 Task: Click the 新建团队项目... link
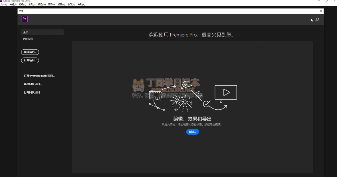point(33,84)
